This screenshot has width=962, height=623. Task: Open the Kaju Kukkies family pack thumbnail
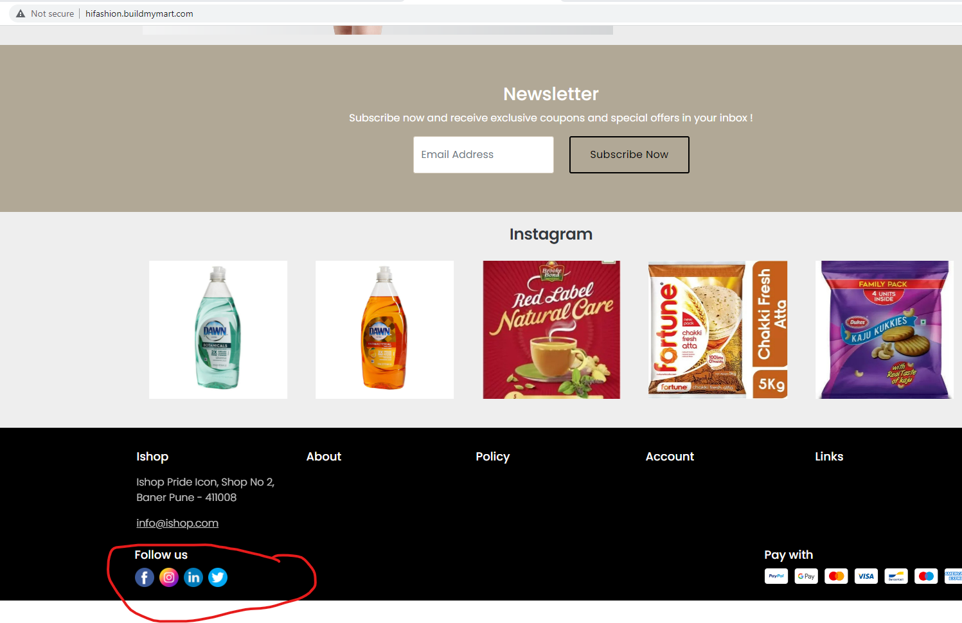click(x=884, y=329)
